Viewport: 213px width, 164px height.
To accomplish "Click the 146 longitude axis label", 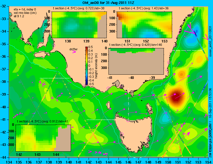I will pos(128,162).
